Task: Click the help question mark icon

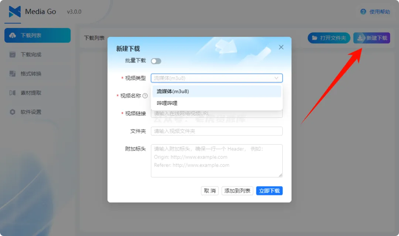Action: pos(363,12)
